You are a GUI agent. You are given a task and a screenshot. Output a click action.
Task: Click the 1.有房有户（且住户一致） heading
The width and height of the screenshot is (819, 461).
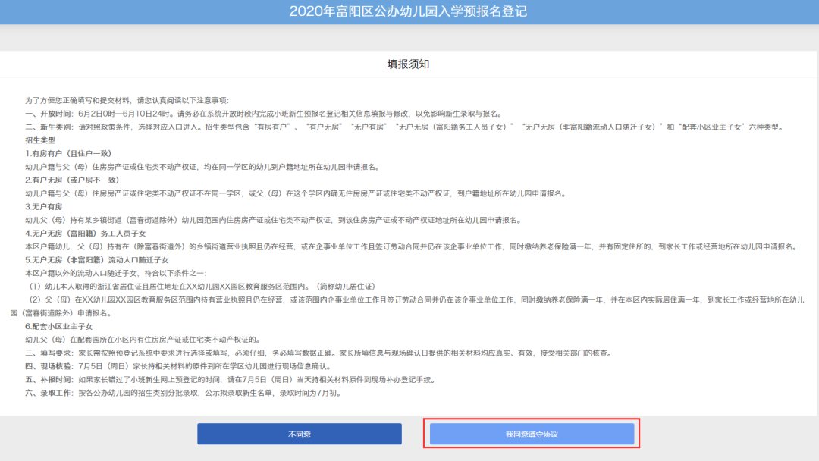(69, 153)
